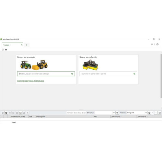
Task: Focus the parts list name field
Action: pyautogui.click(x=76, y=113)
